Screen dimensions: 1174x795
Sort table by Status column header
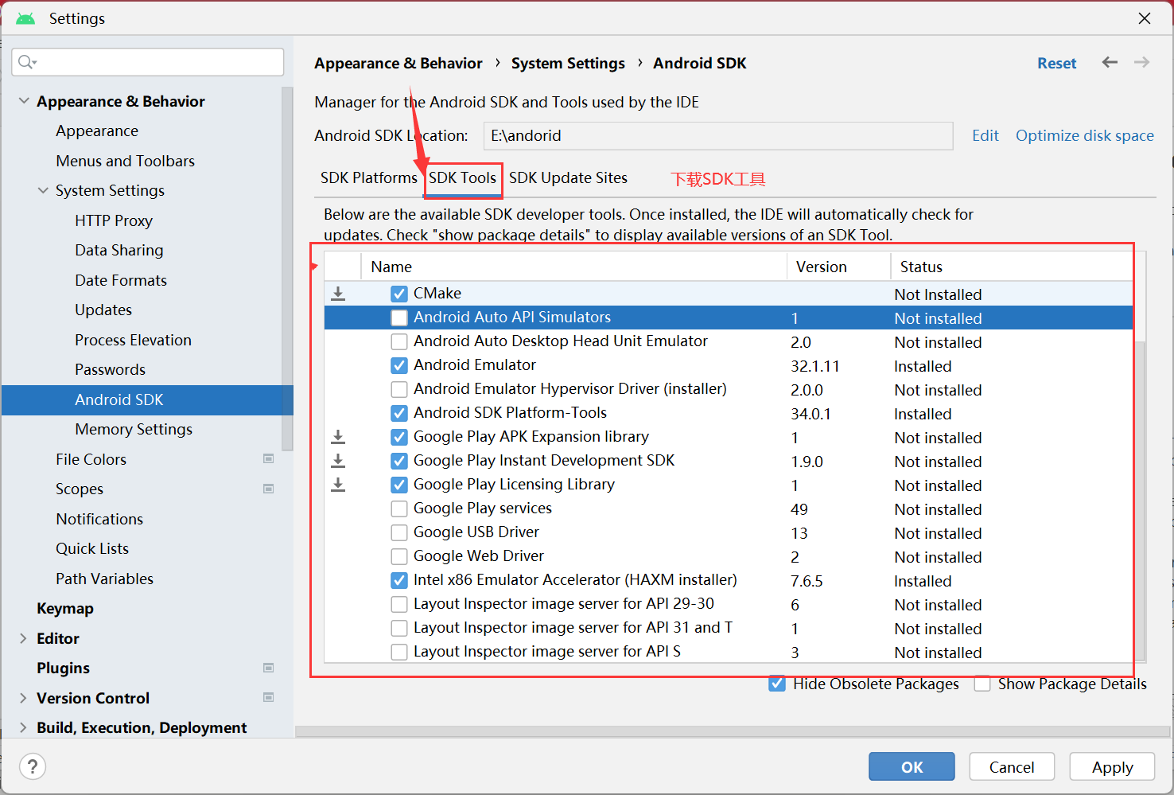(1012, 267)
